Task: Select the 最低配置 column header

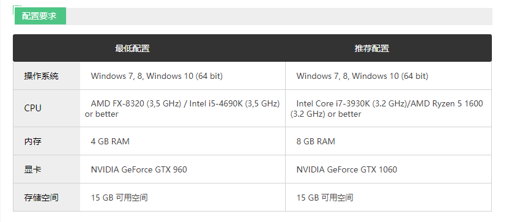Action: coord(132,48)
